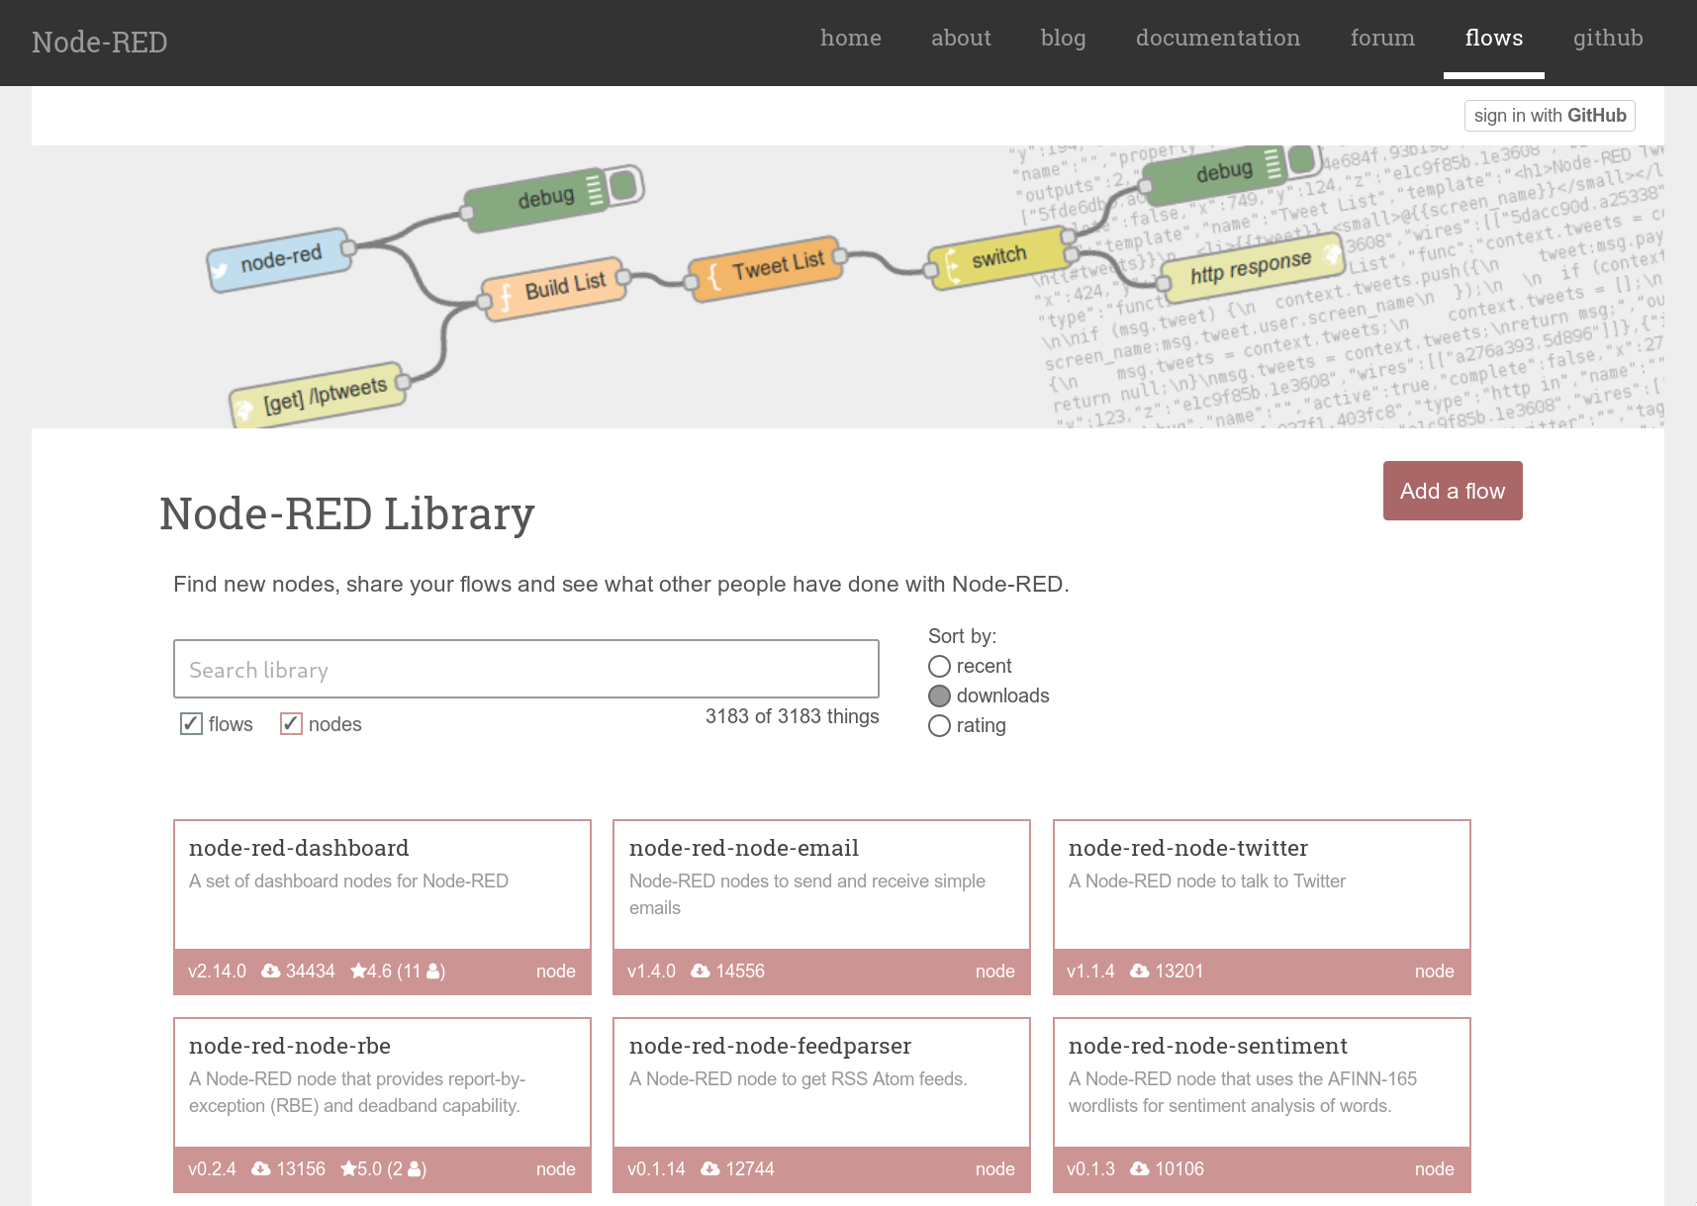Click the 'node' type label on node-red-node-twitter card

[1435, 972]
